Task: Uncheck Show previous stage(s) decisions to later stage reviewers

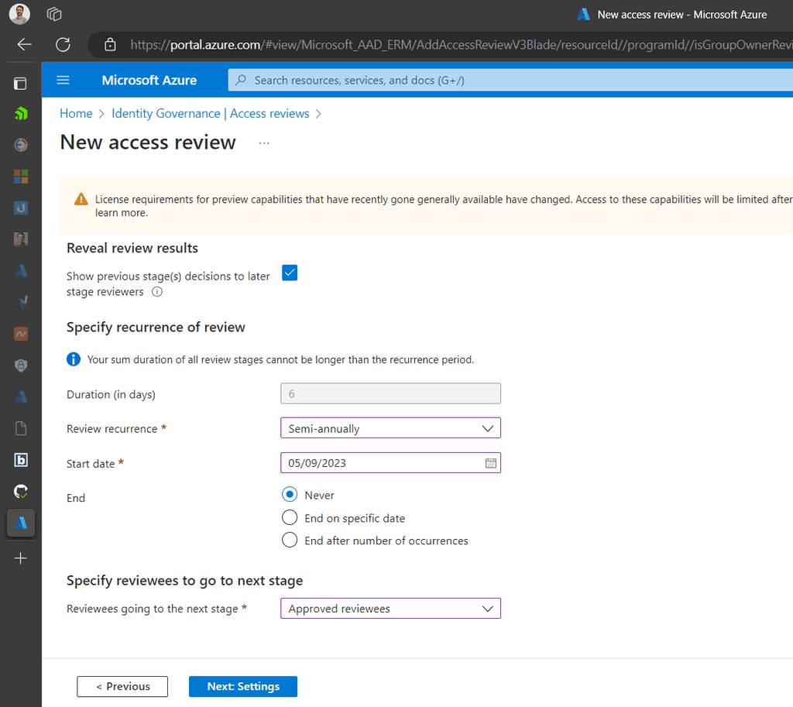Action: pyautogui.click(x=289, y=273)
